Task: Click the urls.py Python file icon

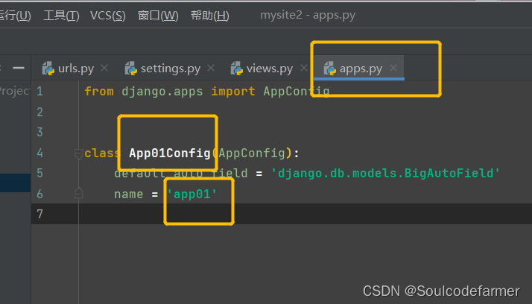Action: click(x=48, y=69)
